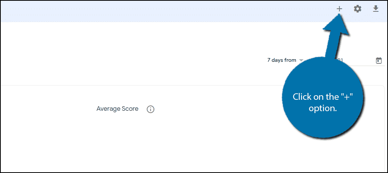
Task: Click the plus icon in the top bar
Action: [x=339, y=9]
